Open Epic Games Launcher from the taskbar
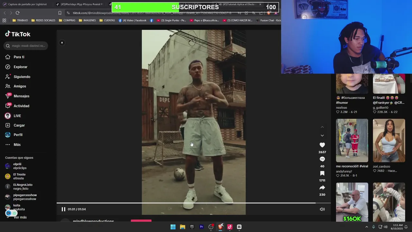 [x=192, y=227]
